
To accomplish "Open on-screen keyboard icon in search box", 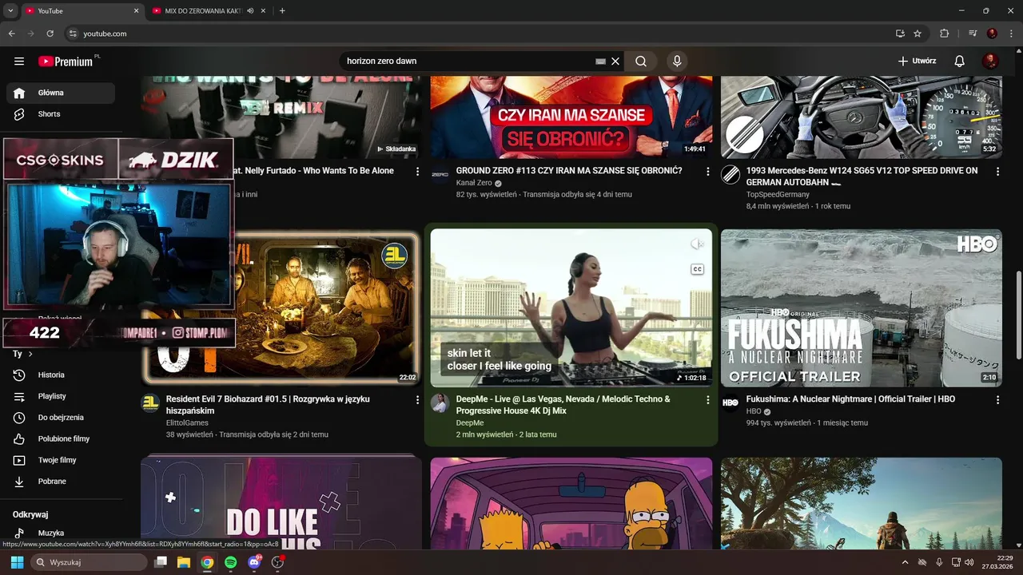I will (600, 61).
